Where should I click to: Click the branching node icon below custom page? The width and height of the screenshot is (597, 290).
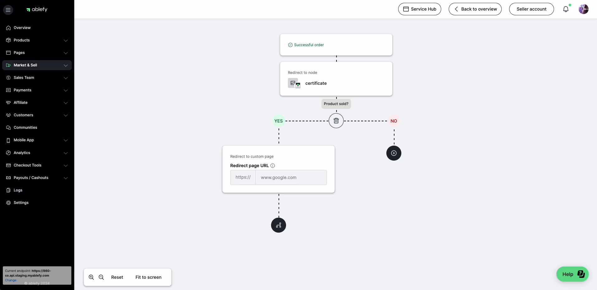(278, 225)
